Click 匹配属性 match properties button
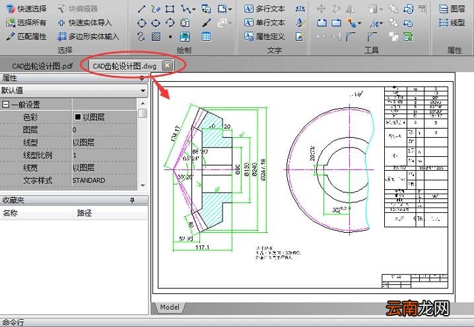The width and height of the screenshot is (474, 327). [26, 36]
